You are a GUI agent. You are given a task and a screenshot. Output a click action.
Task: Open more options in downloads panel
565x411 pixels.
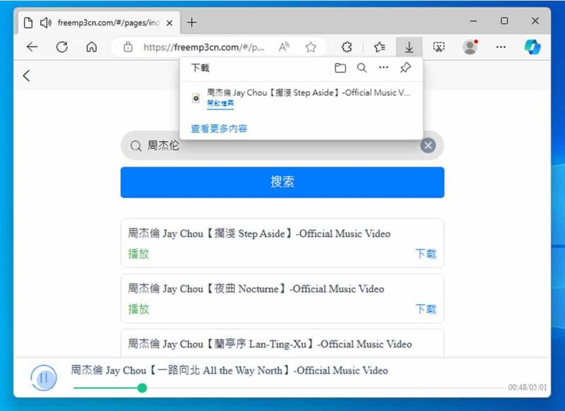point(383,67)
